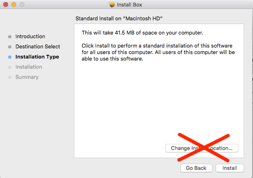This screenshot has height=178, width=253.
Task: Select the Summary step in sidebar
Action: pos(27,77)
